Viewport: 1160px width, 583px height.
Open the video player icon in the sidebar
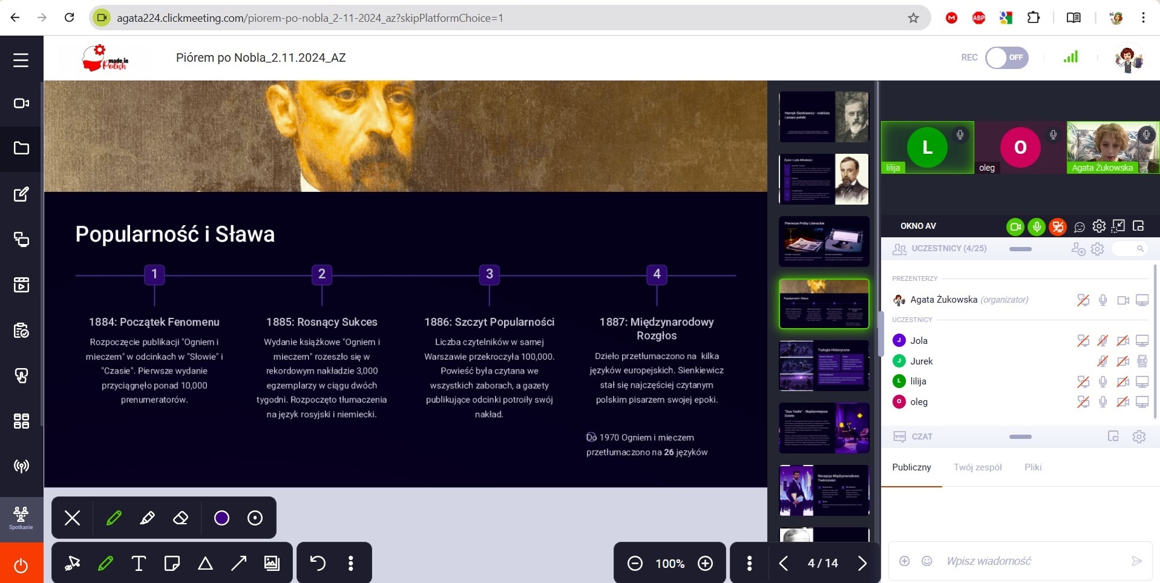coord(21,285)
